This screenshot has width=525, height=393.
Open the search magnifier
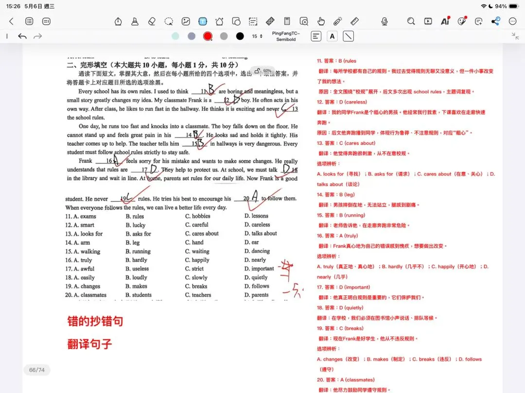[411, 21]
